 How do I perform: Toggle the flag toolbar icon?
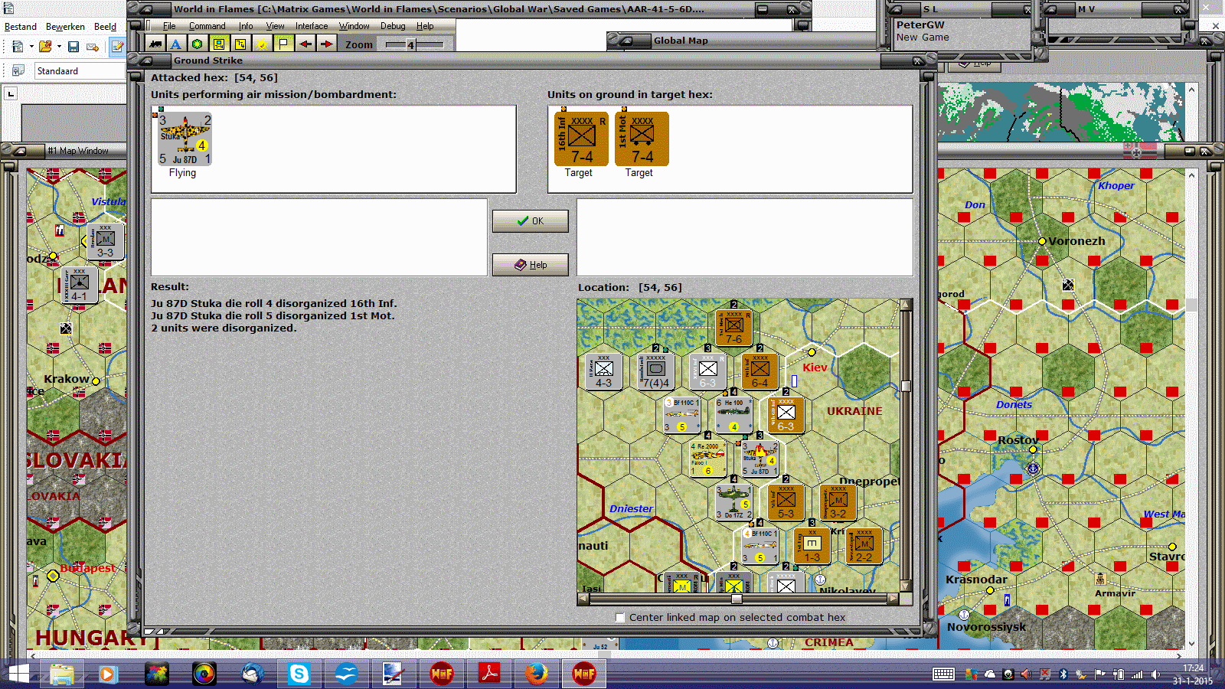coord(283,44)
